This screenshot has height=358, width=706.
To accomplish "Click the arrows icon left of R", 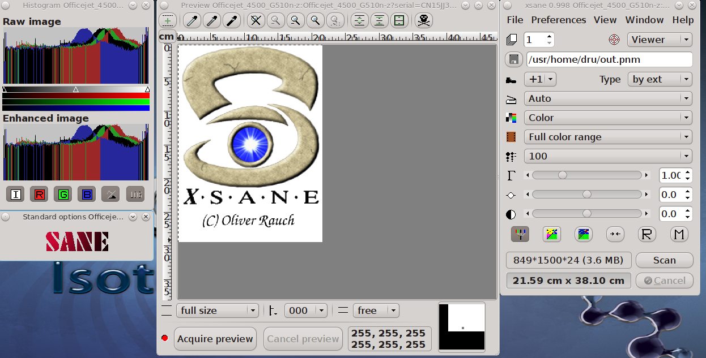I will [615, 234].
